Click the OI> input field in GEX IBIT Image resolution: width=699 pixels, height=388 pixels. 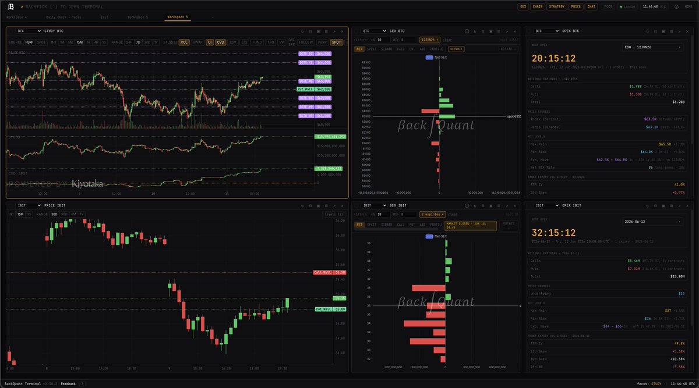point(408,215)
